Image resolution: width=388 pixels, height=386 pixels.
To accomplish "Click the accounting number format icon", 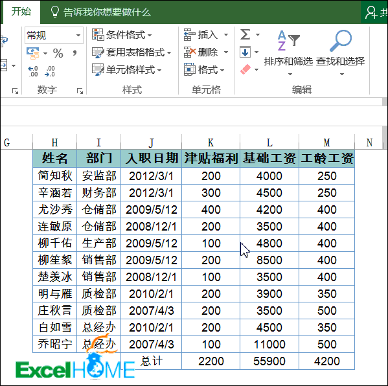I will (x=33, y=53).
